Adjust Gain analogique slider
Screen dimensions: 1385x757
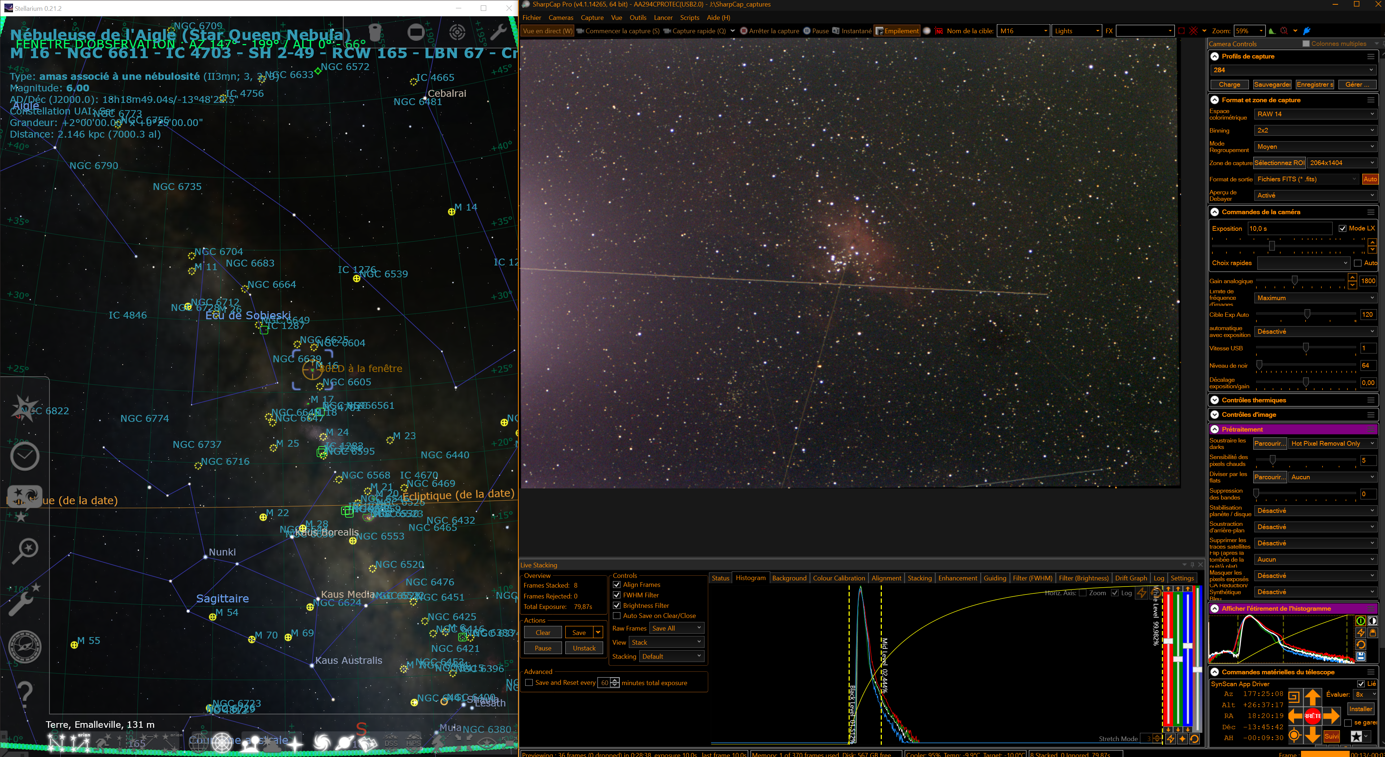[x=1295, y=280]
